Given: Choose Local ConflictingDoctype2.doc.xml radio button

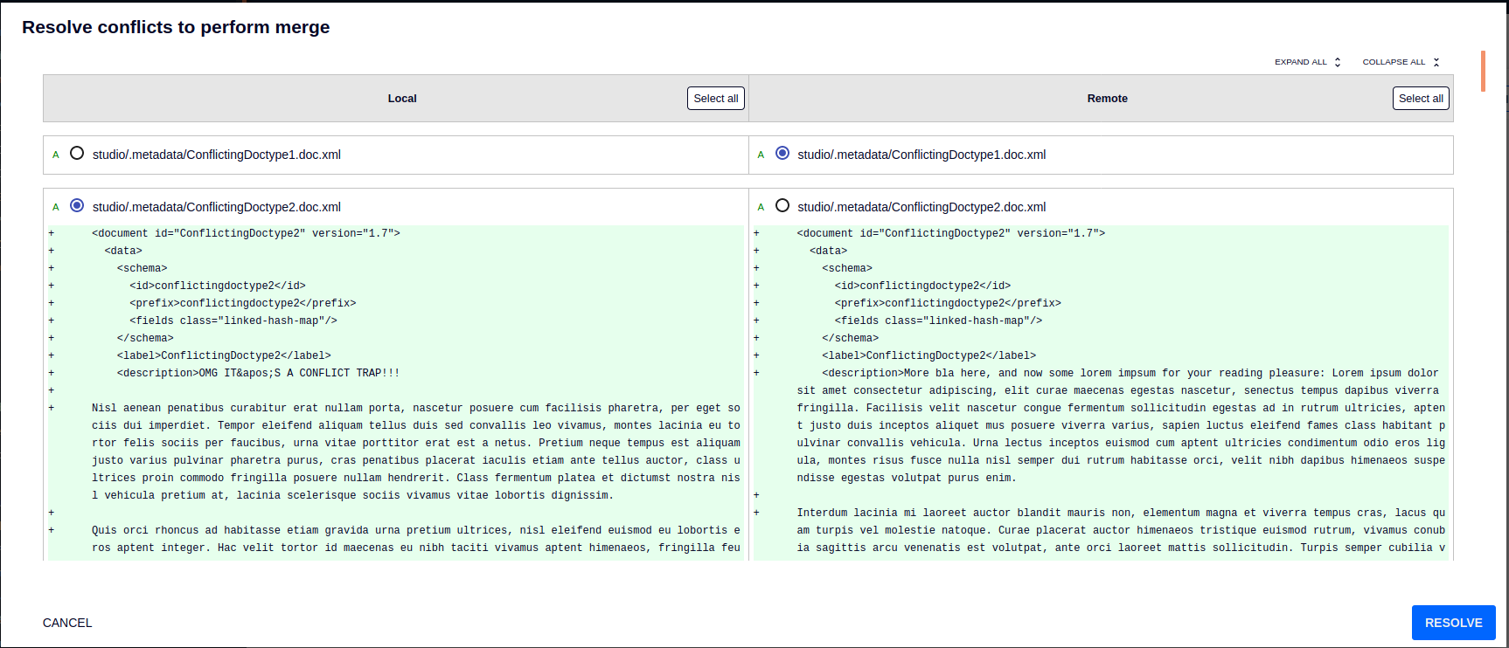Looking at the screenshot, I should 77,205.
